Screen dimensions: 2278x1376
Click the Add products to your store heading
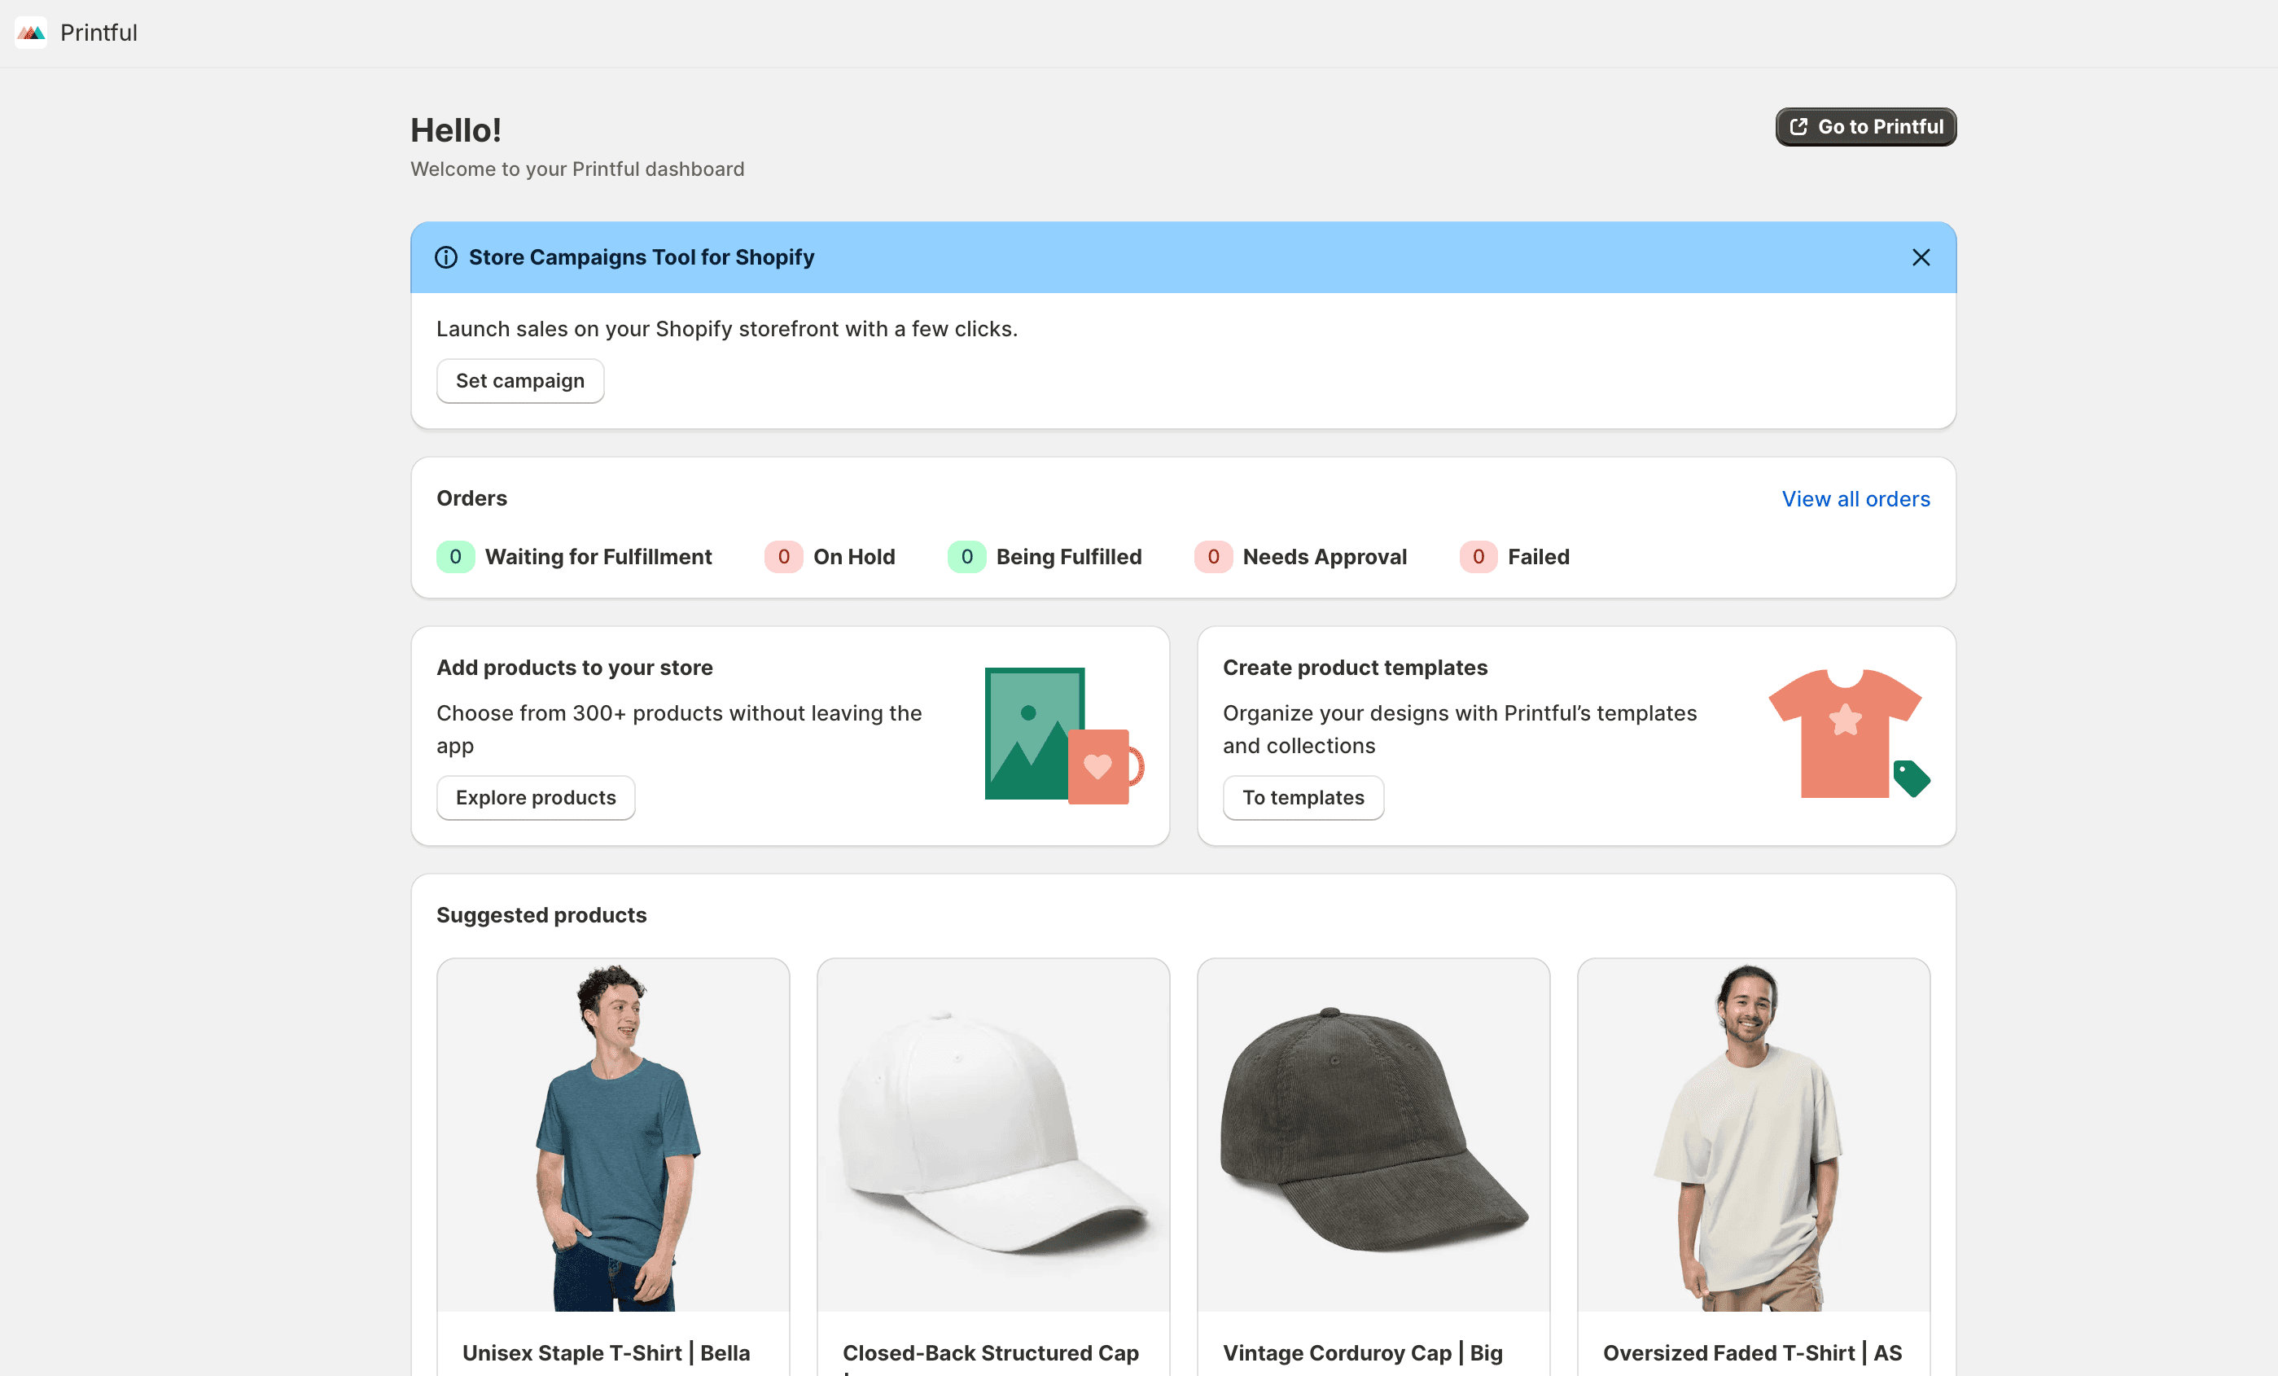pyautogui.click(x=575, y=668)
